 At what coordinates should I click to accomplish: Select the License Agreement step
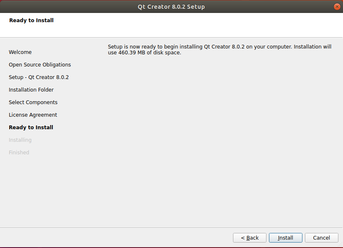coord(33,115)
